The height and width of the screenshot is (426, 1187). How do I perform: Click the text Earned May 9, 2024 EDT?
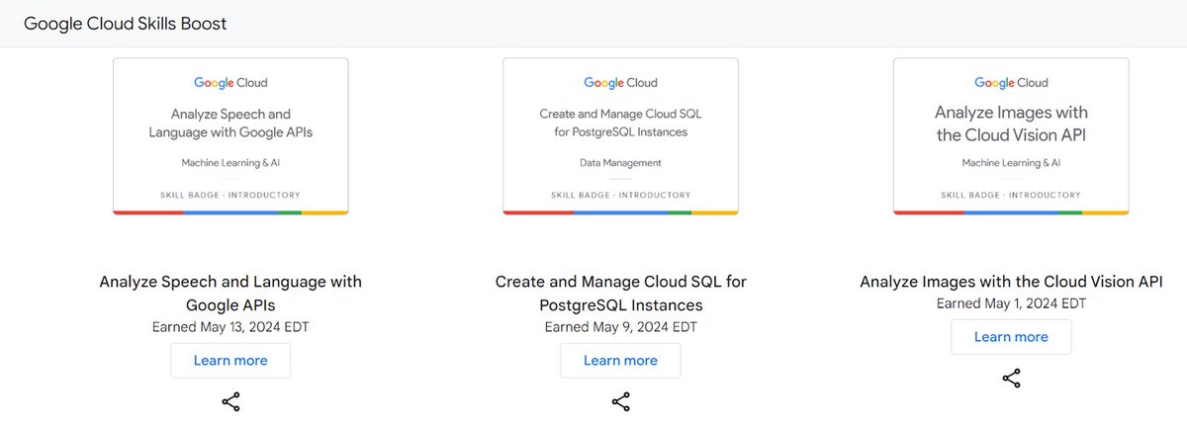click(620, 326)
